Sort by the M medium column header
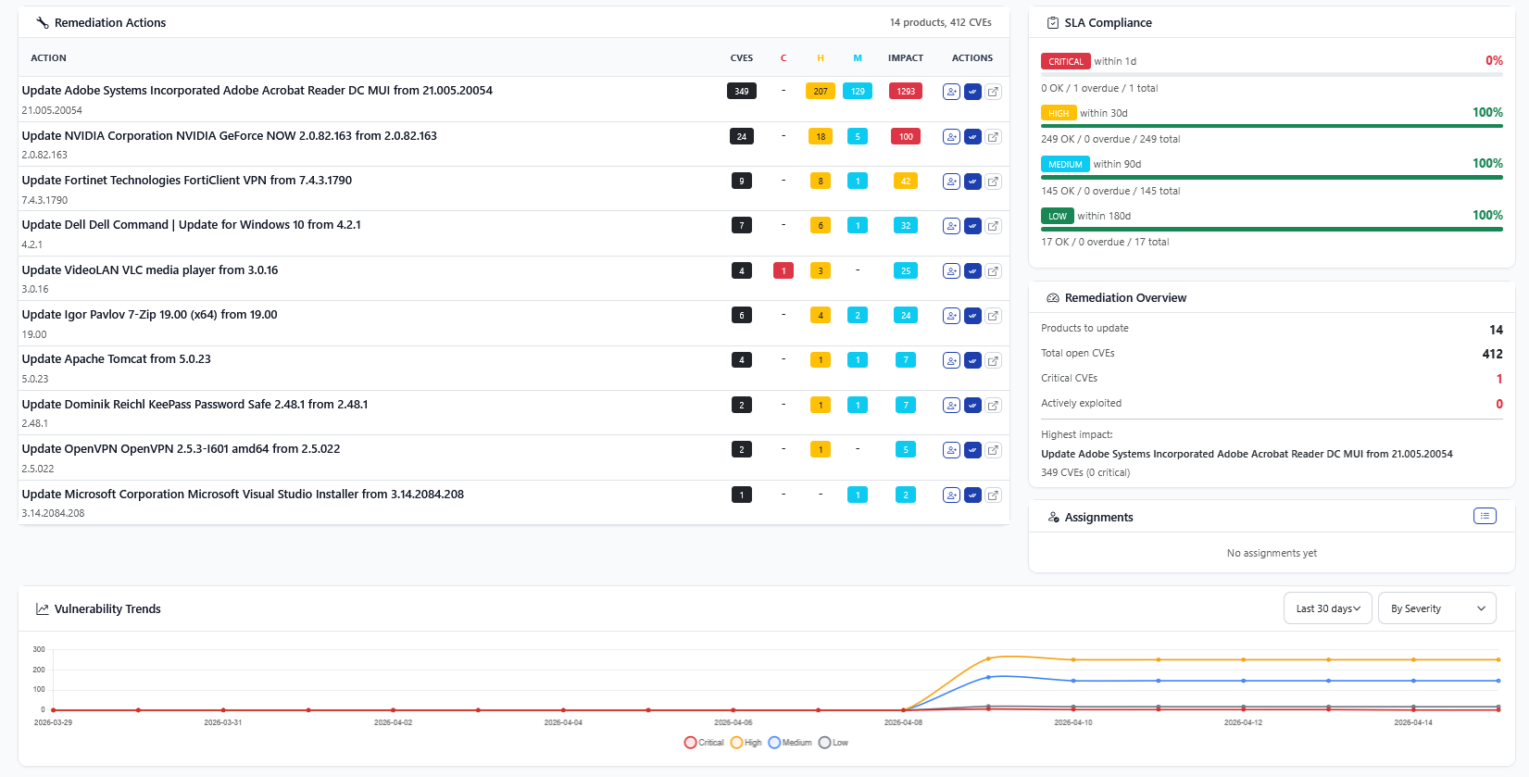Viewport: 1529px width, 777px height. (858, 58)
